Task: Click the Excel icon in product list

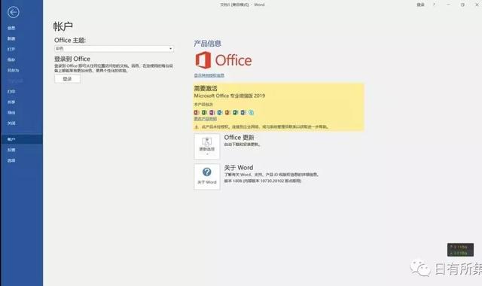Action: point(204,112)
